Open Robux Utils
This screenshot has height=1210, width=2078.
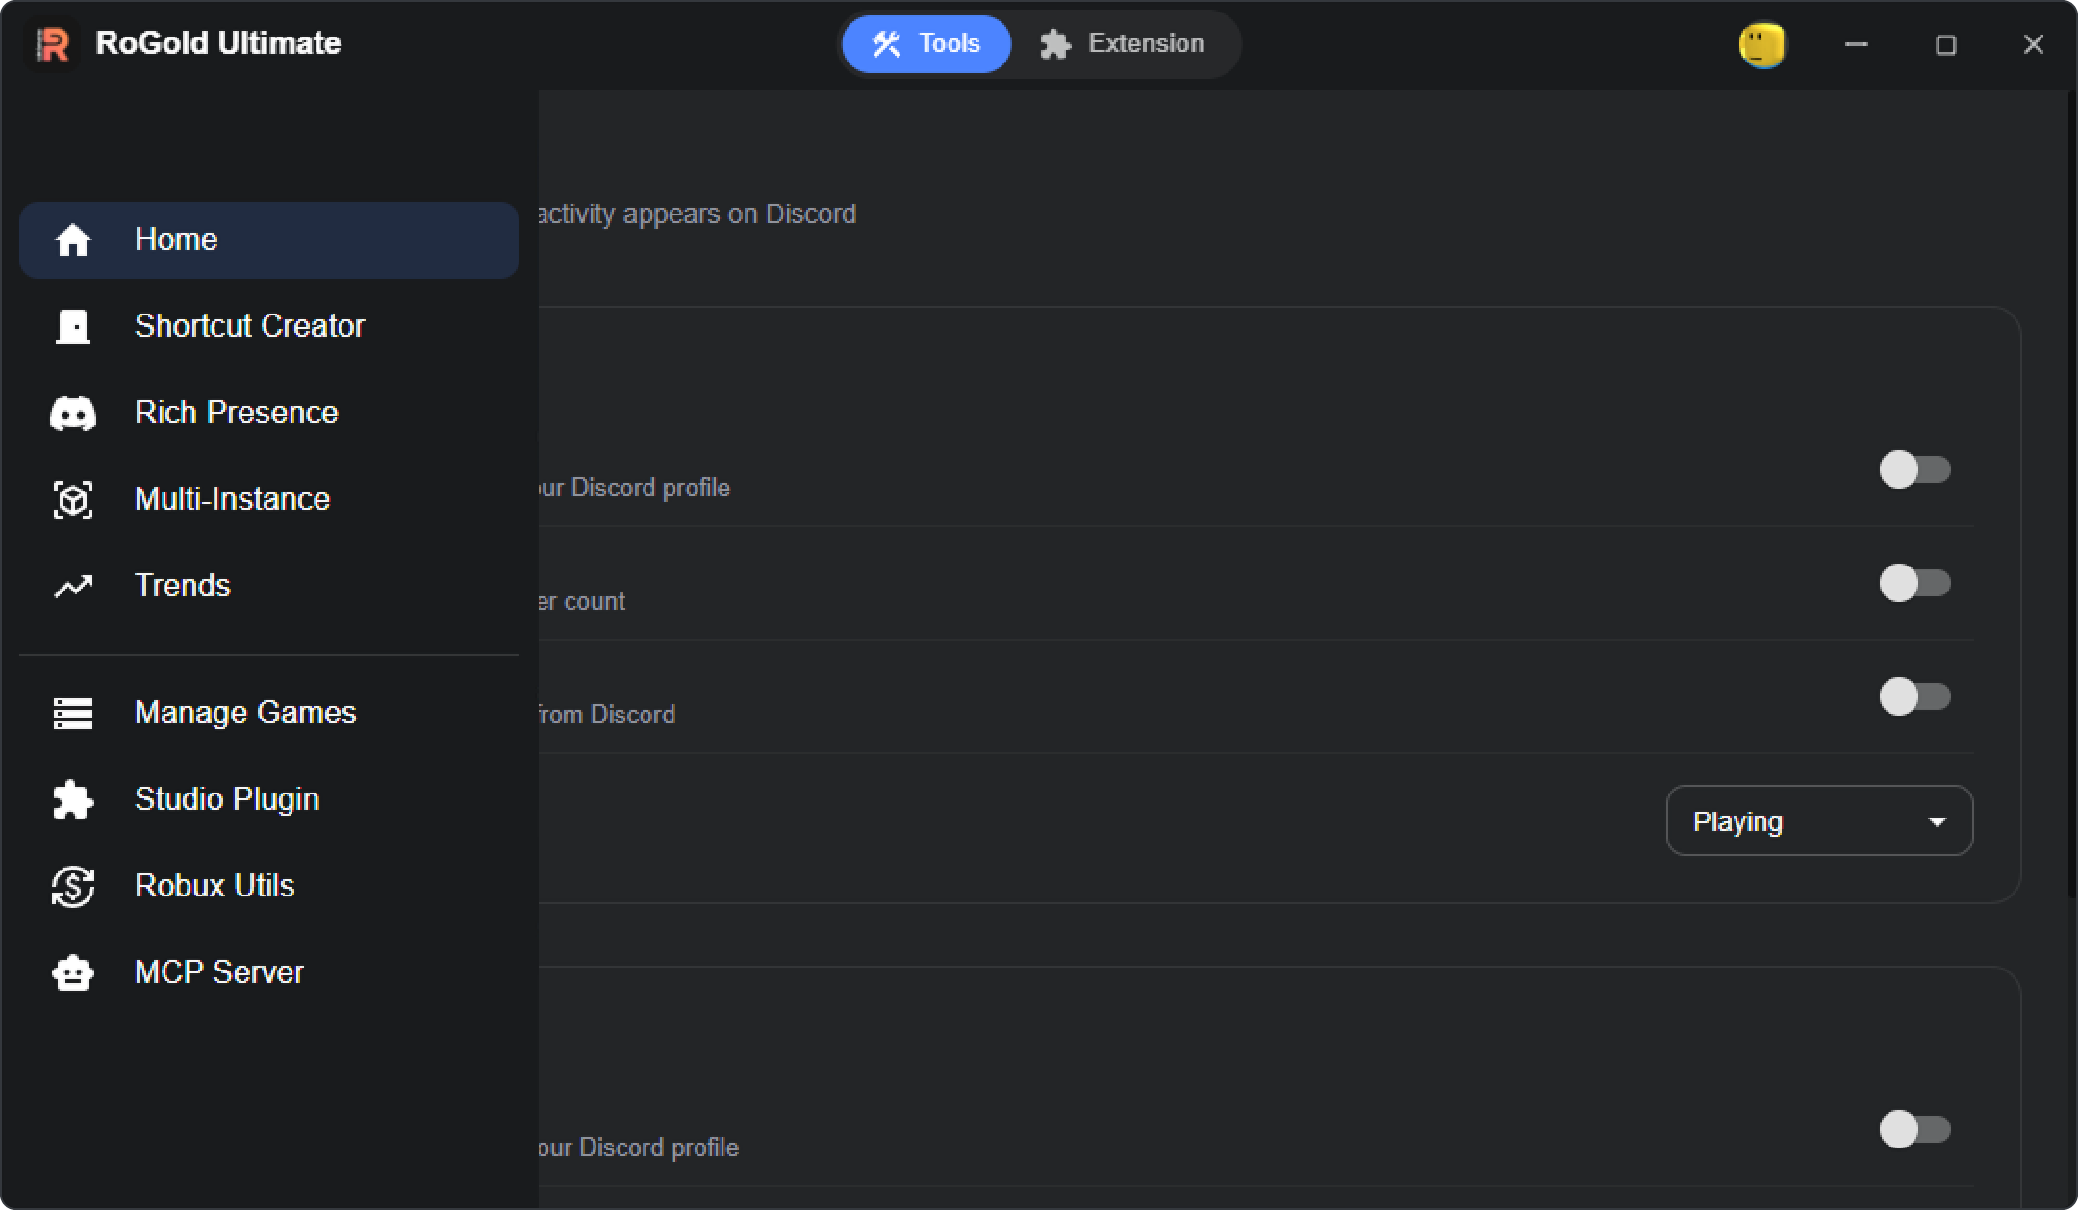pyautogui.click(x=269, y=886)
